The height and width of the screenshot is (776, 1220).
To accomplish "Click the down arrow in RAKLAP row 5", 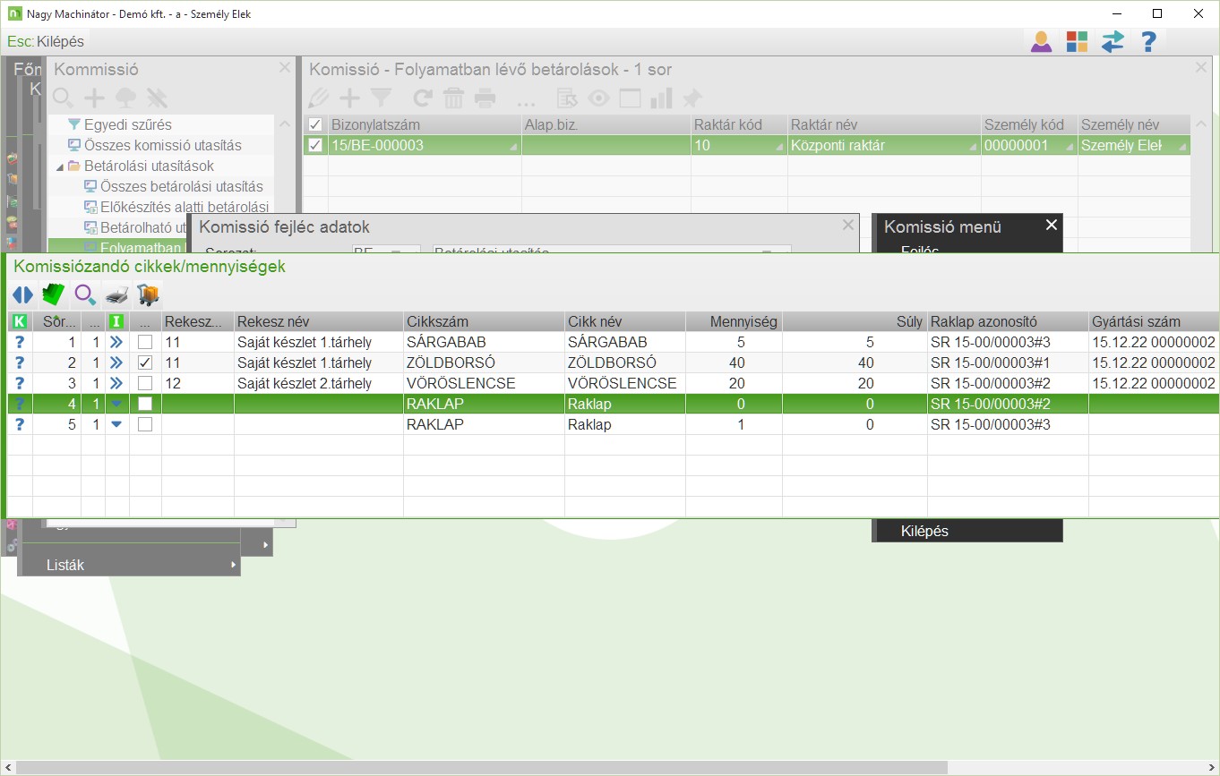I will tap(116, 424).
